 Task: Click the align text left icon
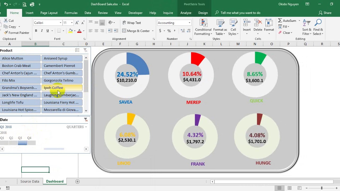91,31
